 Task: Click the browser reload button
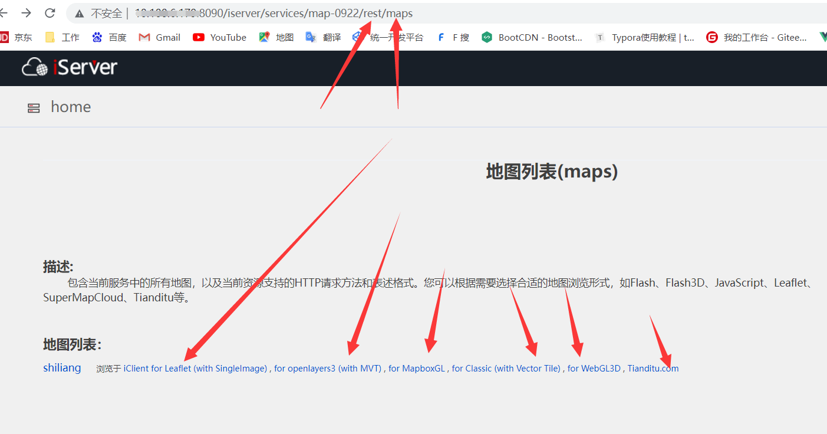pyautogui.click(x=50, y=13)
